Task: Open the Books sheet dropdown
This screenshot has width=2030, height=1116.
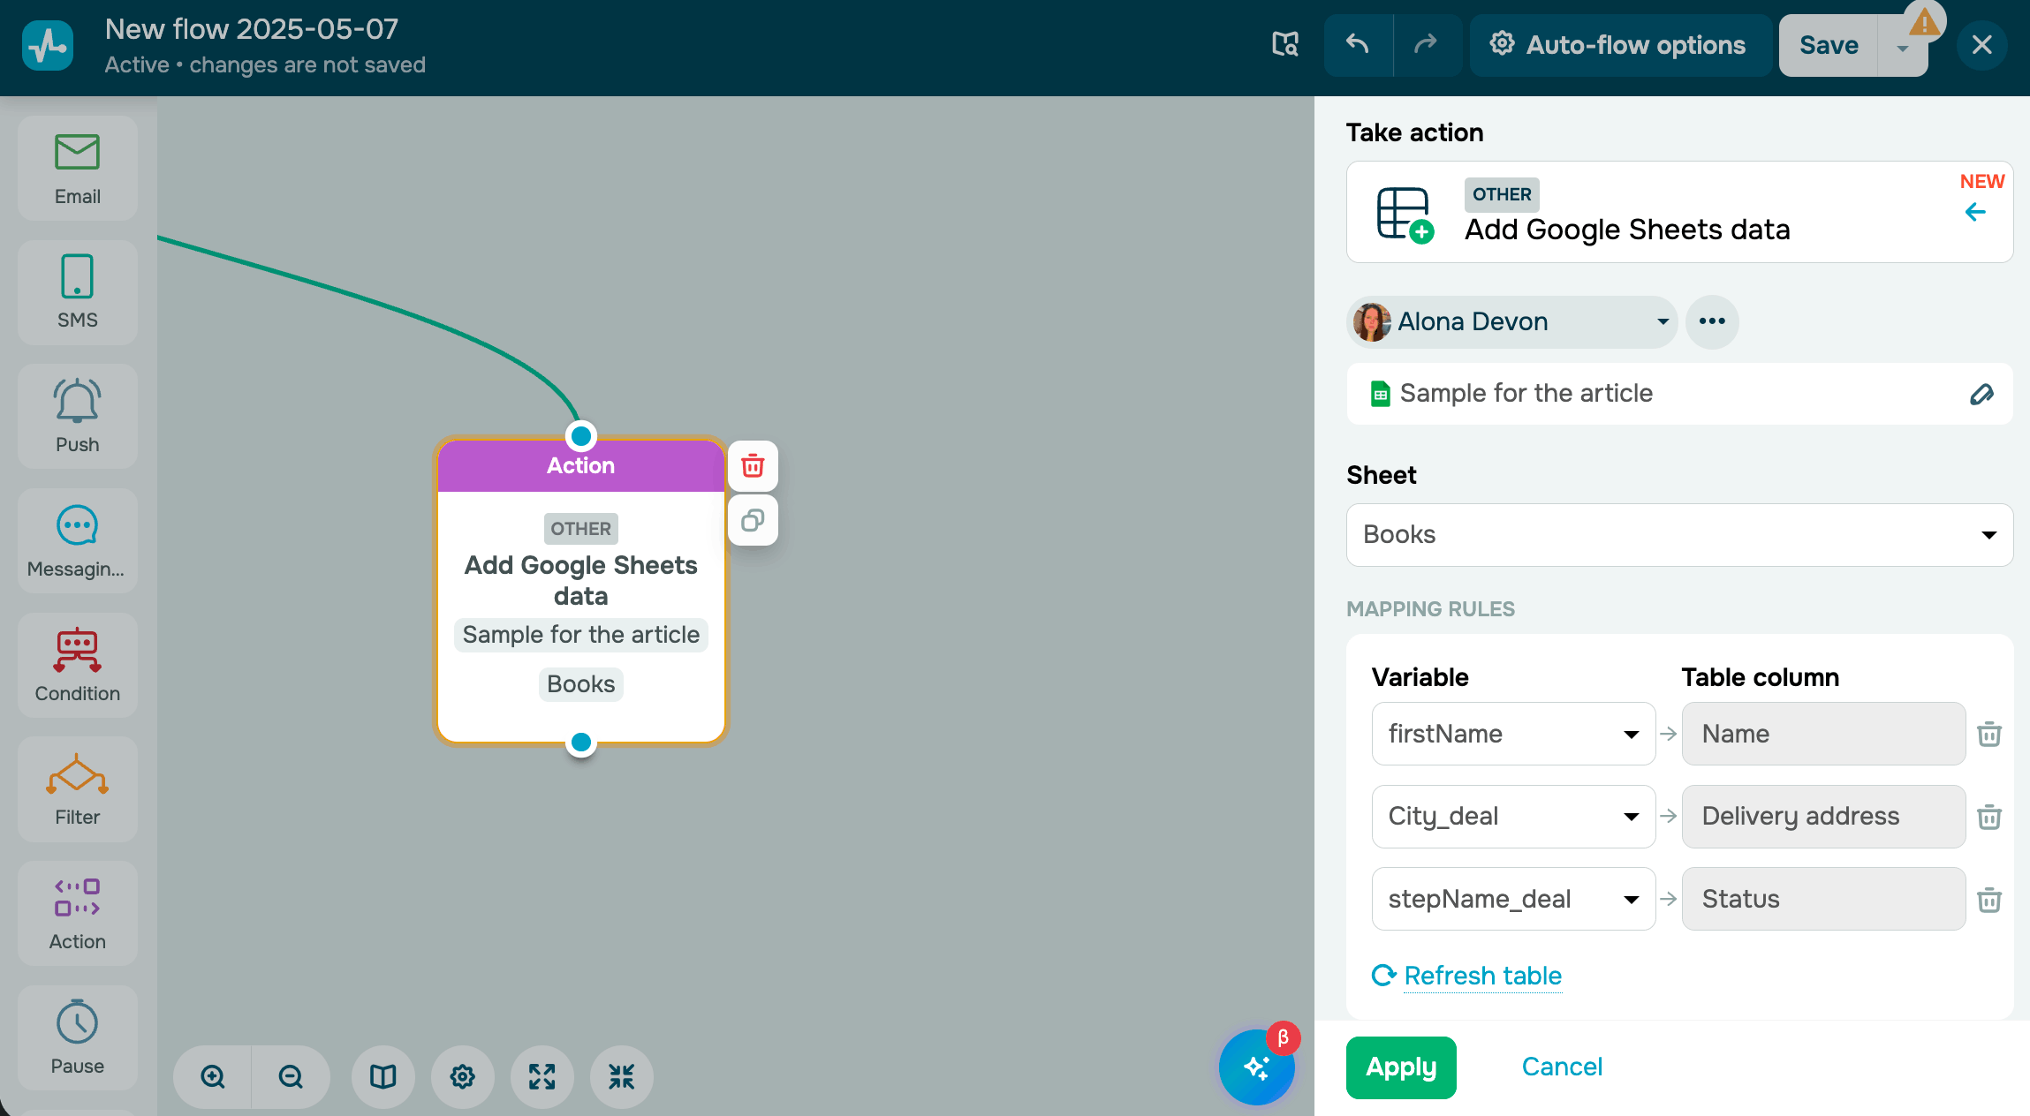Action: point(1679,534)
